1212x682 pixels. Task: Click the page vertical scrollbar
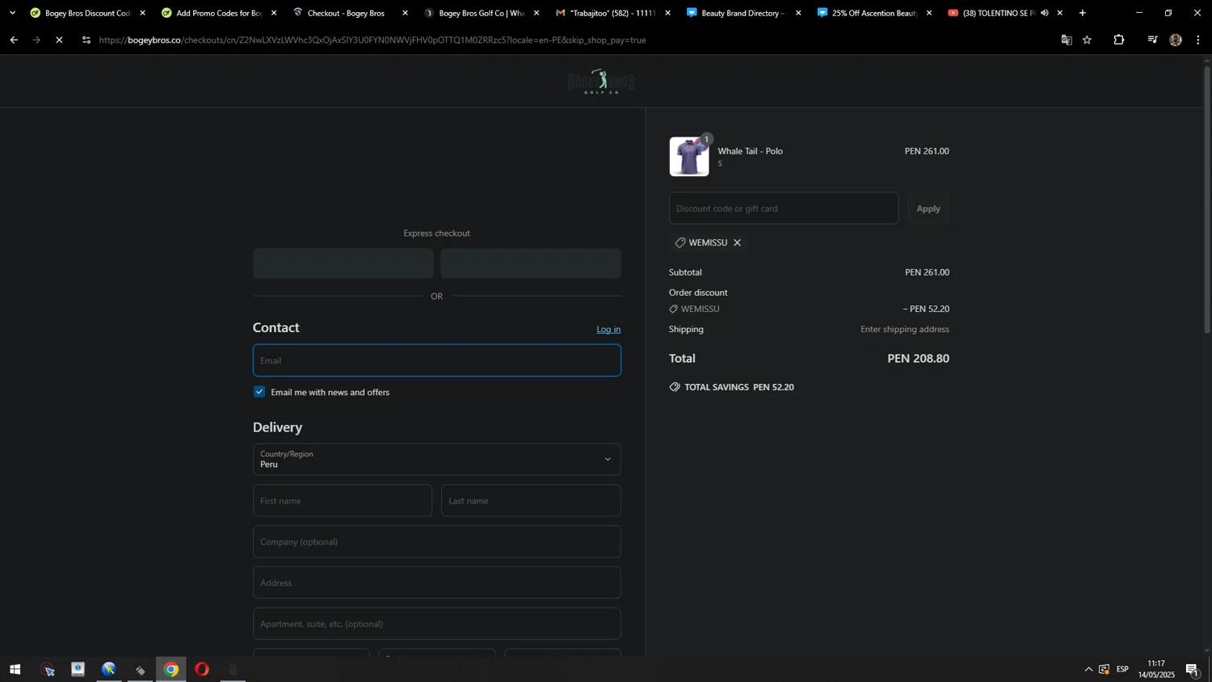pyautogui.click(x=1207, y=198)
